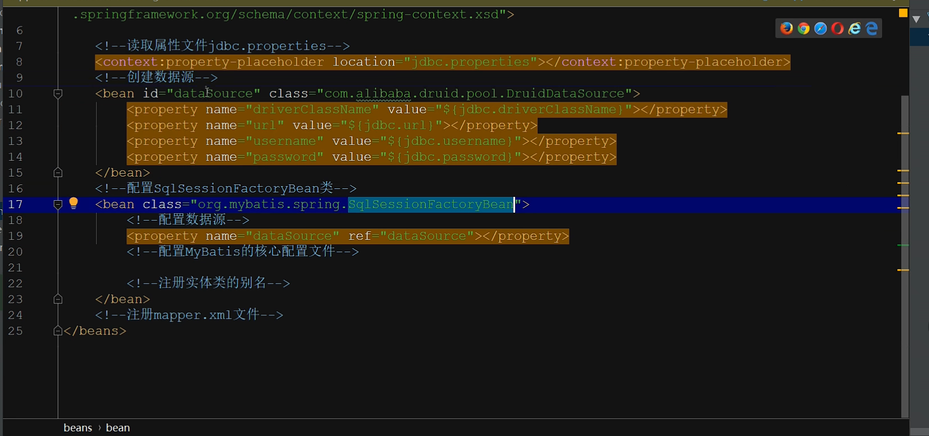Click fold end marker at closing beans tag
929x436 pixels.
pos(58,331)
